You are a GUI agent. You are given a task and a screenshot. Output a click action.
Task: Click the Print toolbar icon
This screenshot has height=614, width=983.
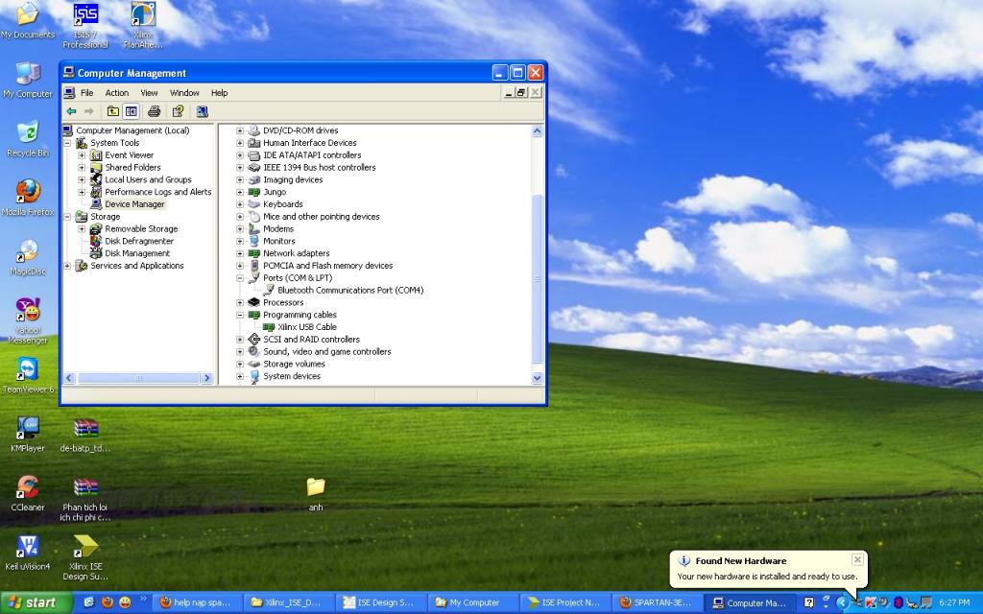155,111
